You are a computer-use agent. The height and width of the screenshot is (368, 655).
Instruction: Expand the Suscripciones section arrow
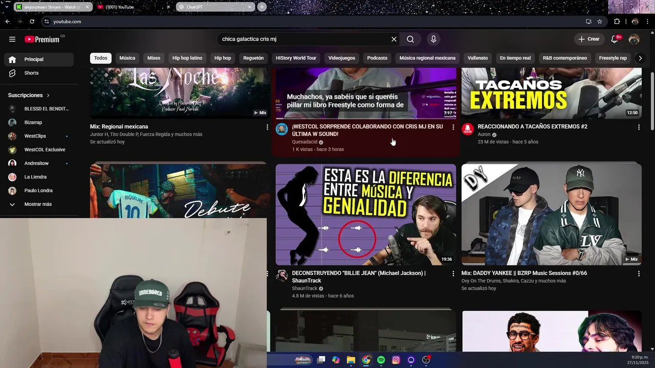coord(48,96)
